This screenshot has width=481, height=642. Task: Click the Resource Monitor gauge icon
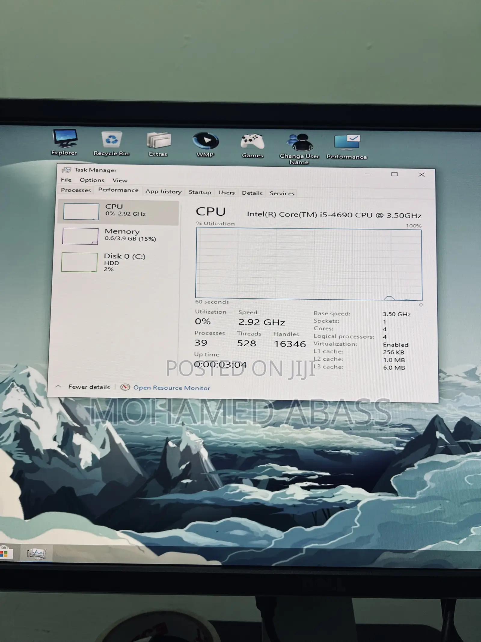point(125,387)
